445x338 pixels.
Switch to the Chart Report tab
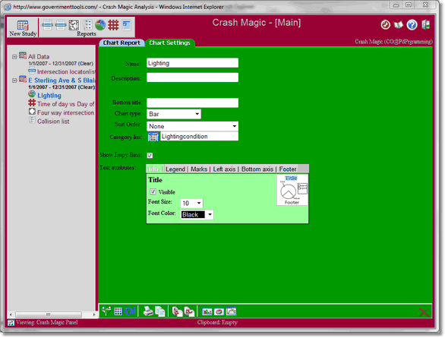(122, 43)
